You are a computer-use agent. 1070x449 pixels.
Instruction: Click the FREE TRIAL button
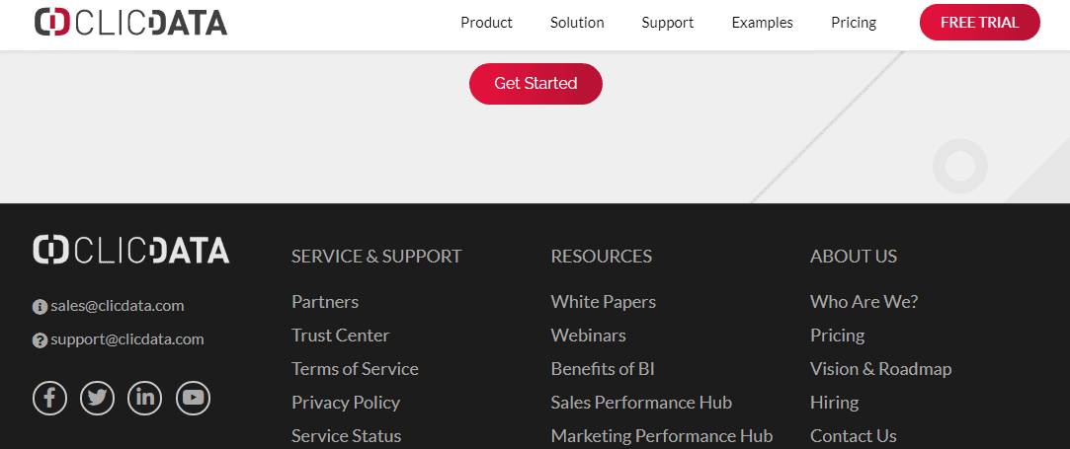[x=980, y=23]
